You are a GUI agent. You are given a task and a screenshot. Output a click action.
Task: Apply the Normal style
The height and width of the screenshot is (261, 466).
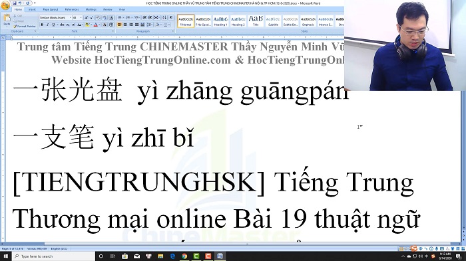pos(186,21)
